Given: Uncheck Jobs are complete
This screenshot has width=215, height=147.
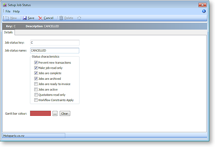Looking at the screenshot, I should tap(36, 73).
